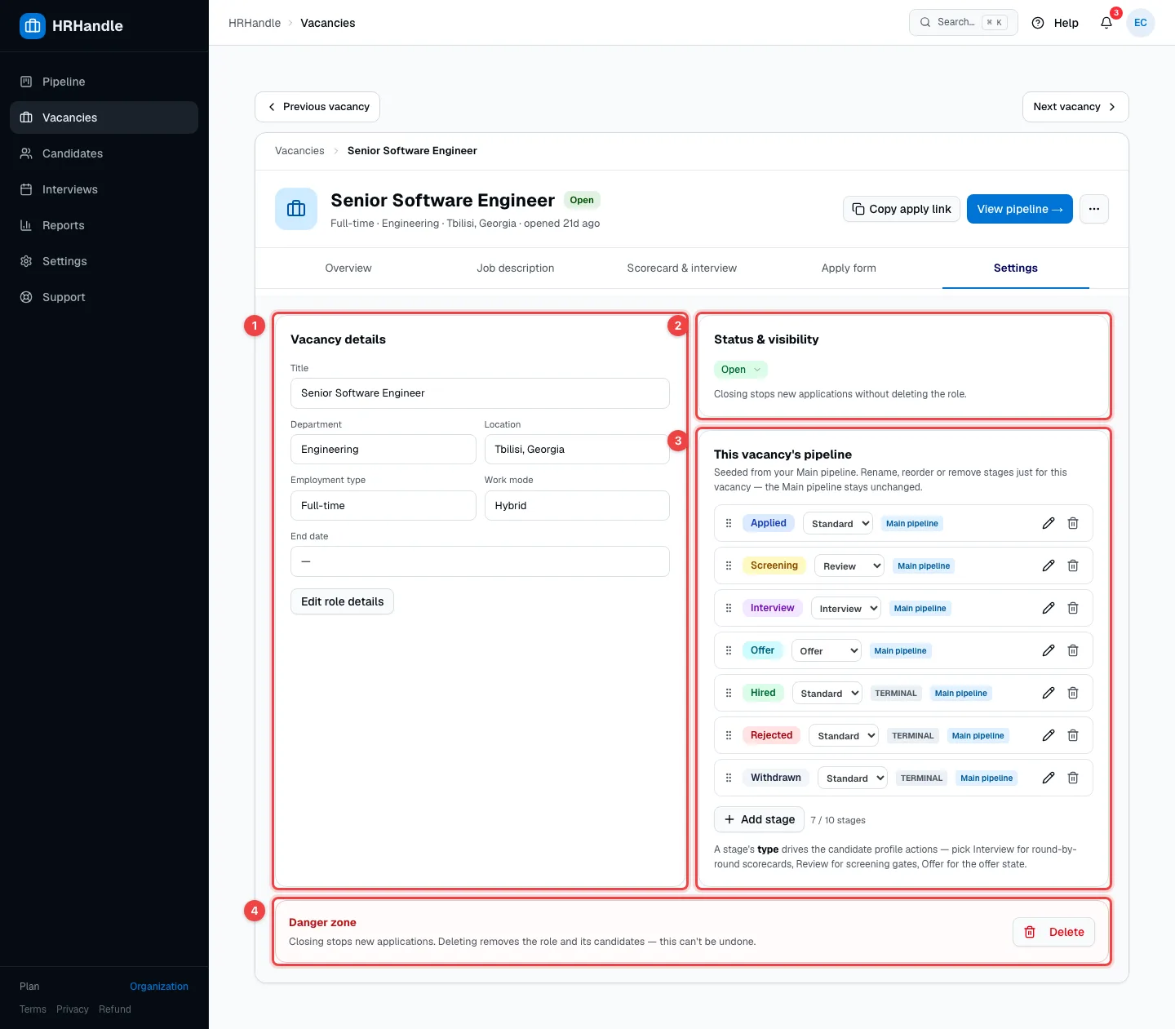Go to the Next vacancy
The image size is (1175, 1029).
[x=1075, y=107]
